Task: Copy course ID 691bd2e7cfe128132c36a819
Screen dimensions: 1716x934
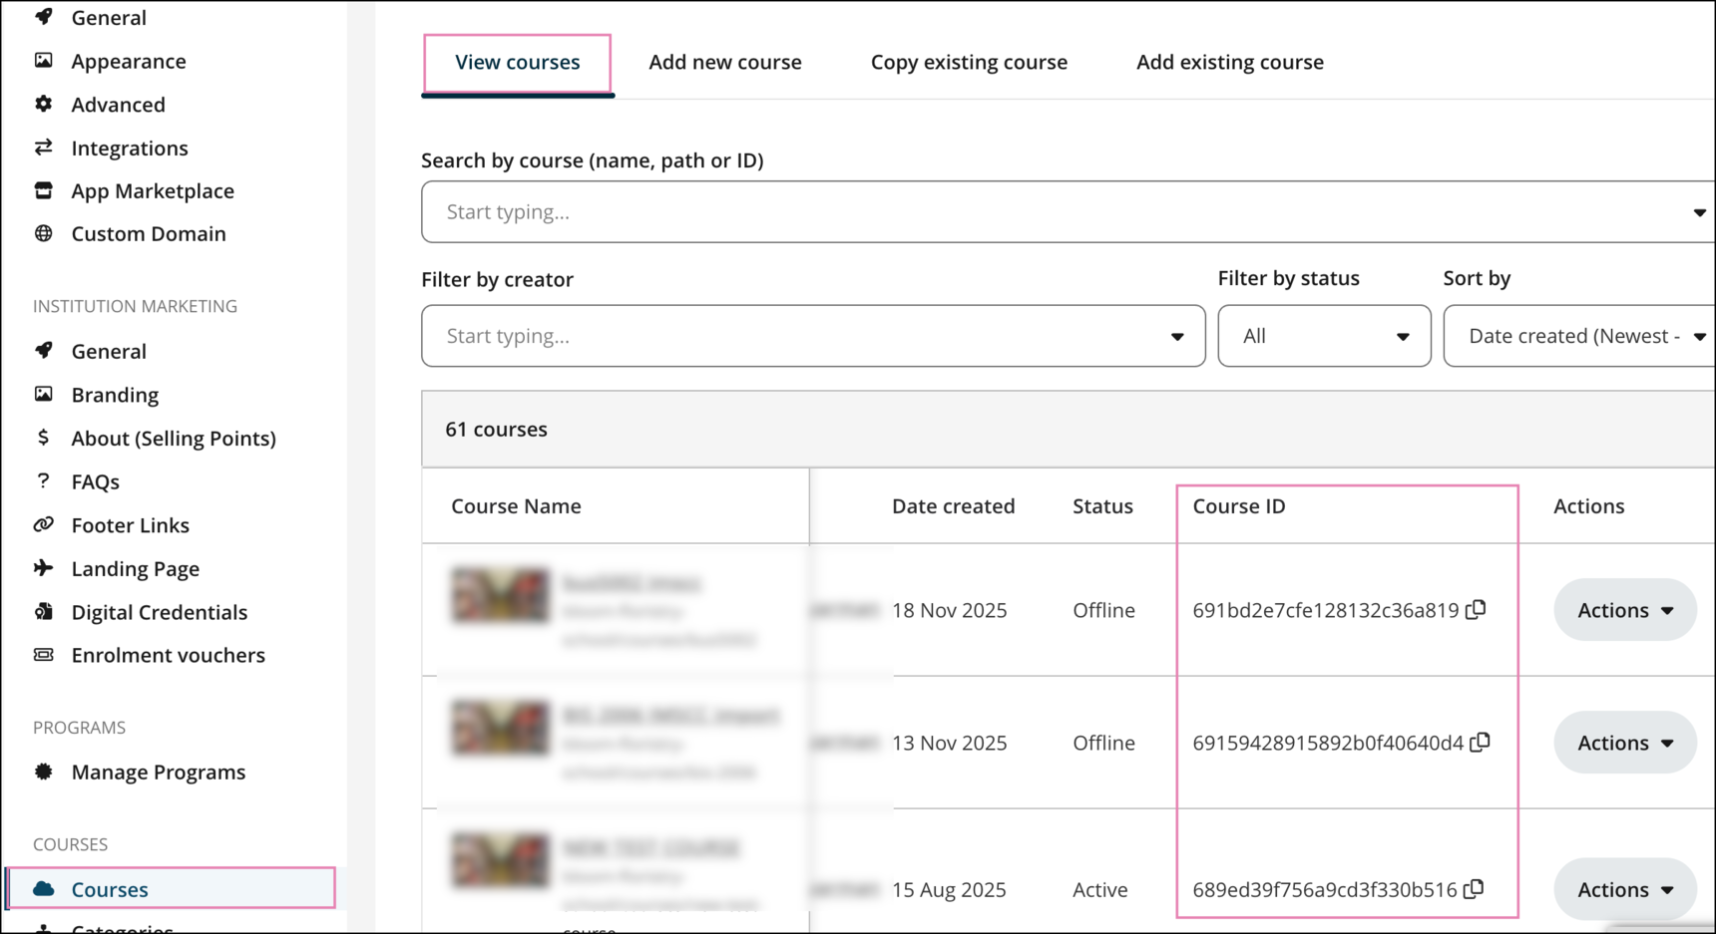Action: coord(1476,609)
